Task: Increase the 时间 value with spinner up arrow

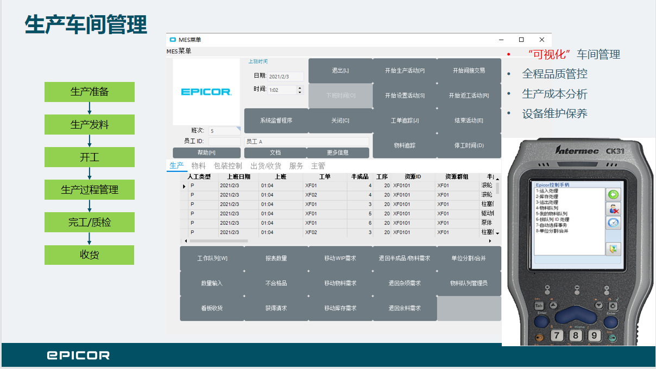Action: pyautogui.click(x=300, y=87)
